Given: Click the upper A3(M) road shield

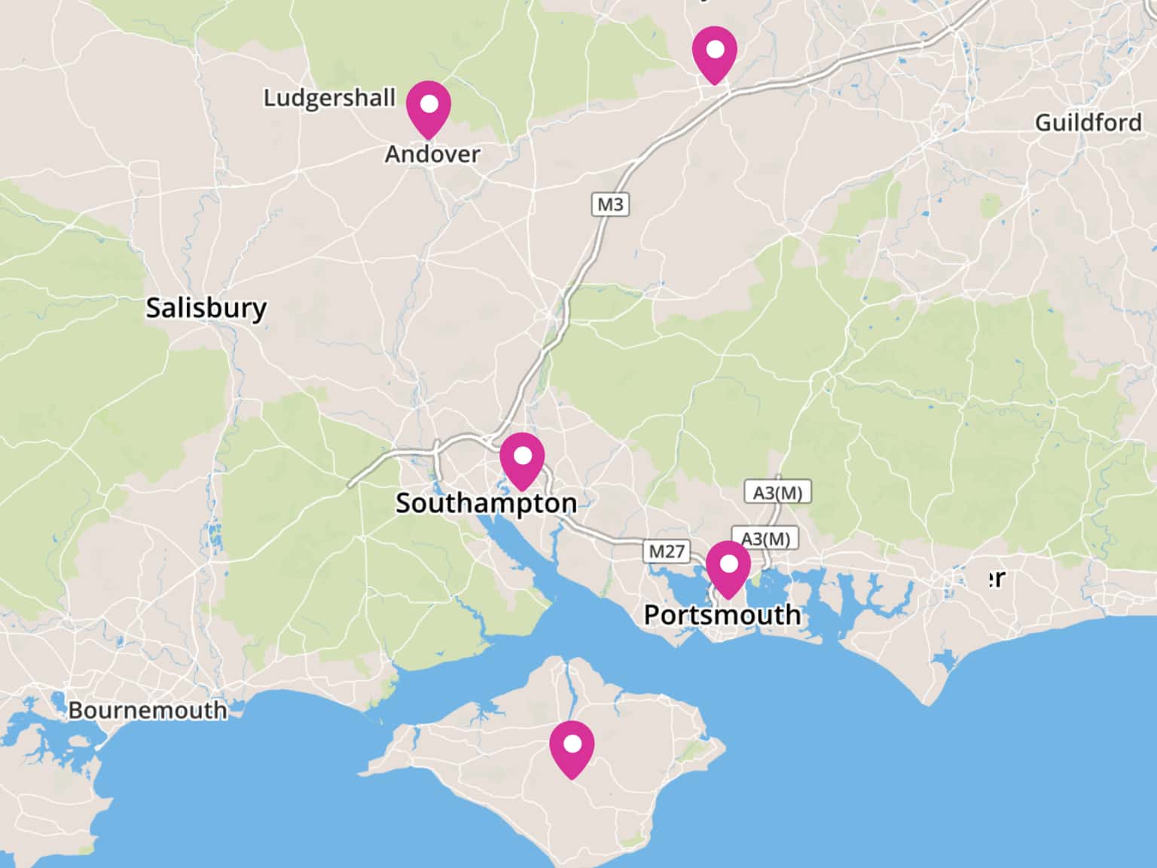Looking at the screenshot, I should [777, 493].
